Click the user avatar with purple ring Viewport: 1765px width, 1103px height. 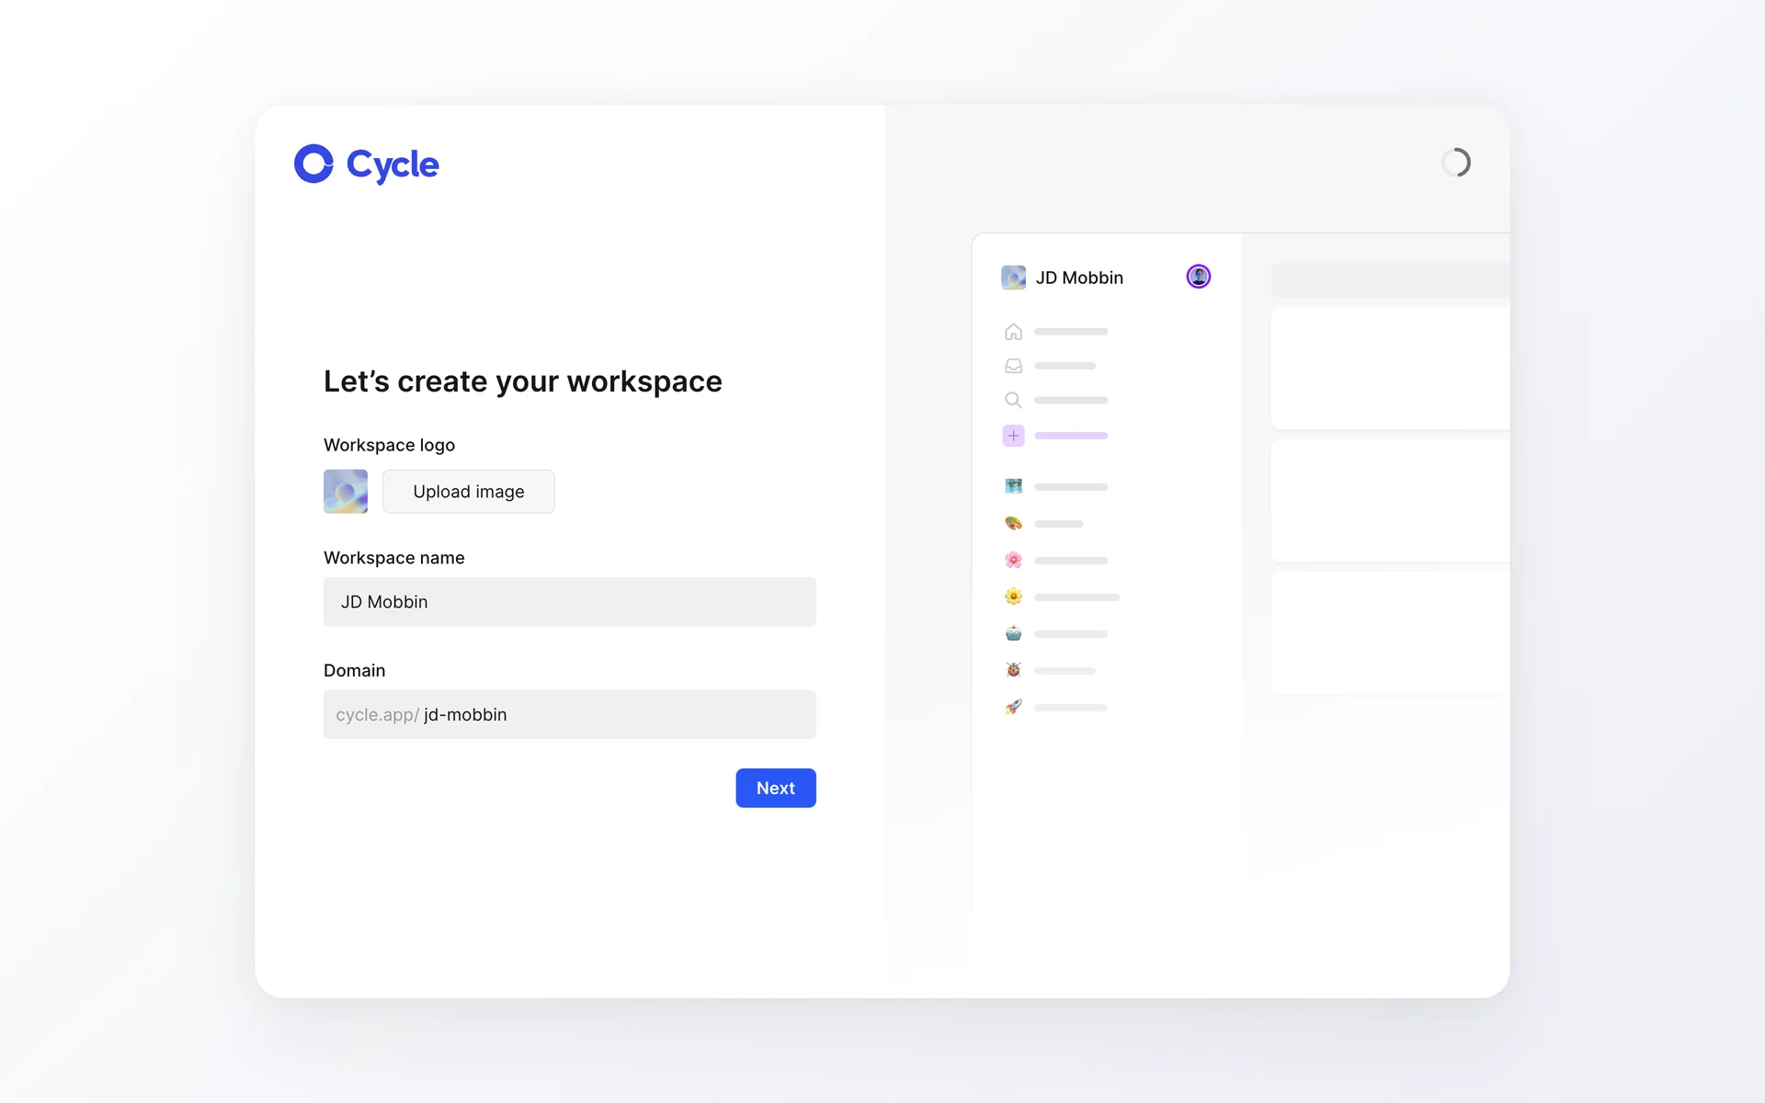tap(1198, 277)
